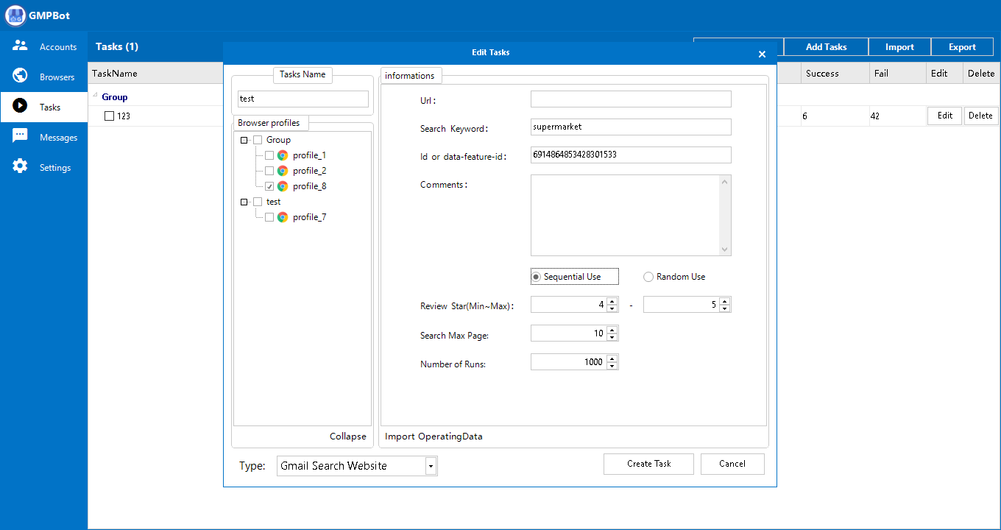The height and width of the screenshot is (530, 1001).
Task: Click Chrome icon of profile_1
Action: [283, 155]
